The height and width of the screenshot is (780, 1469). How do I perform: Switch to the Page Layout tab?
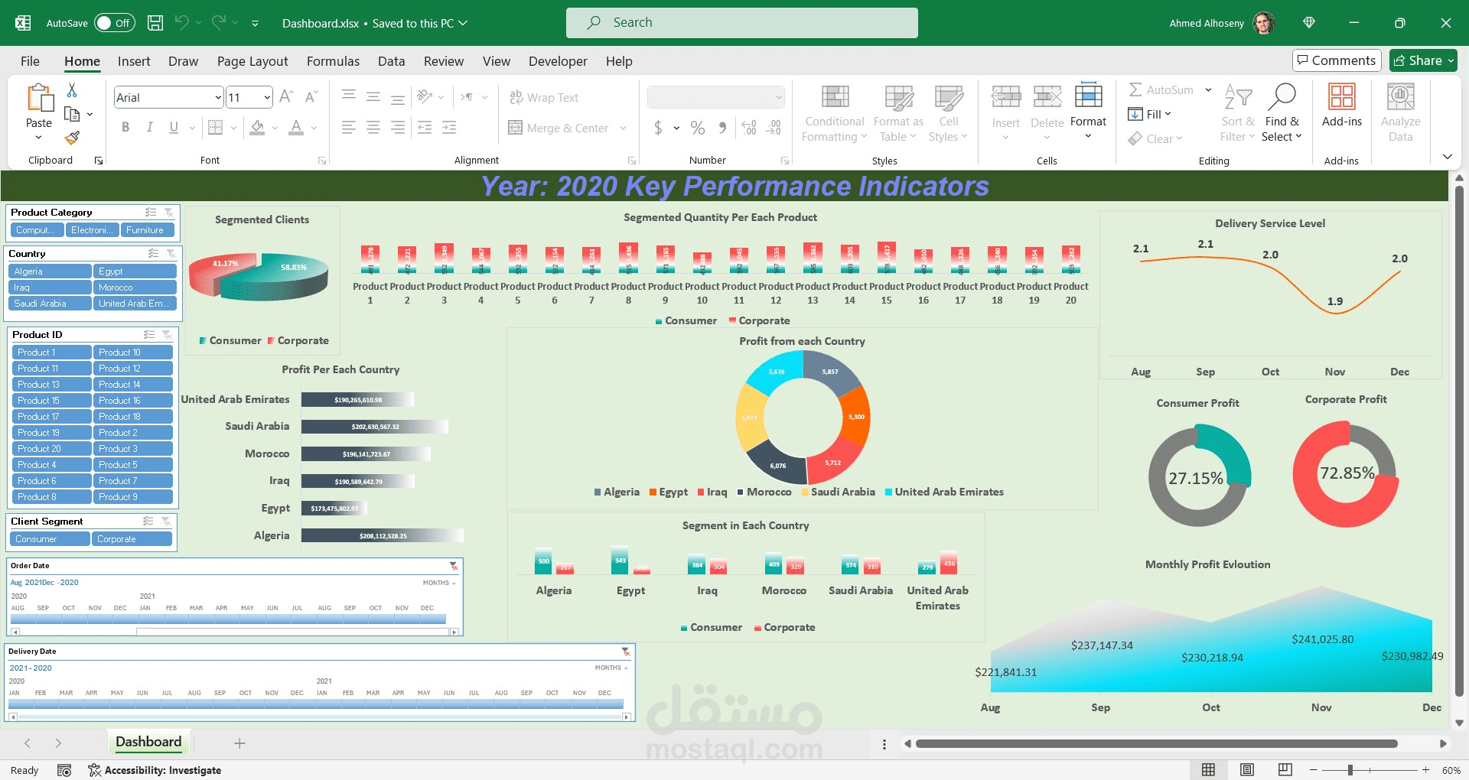click(252, 61)
